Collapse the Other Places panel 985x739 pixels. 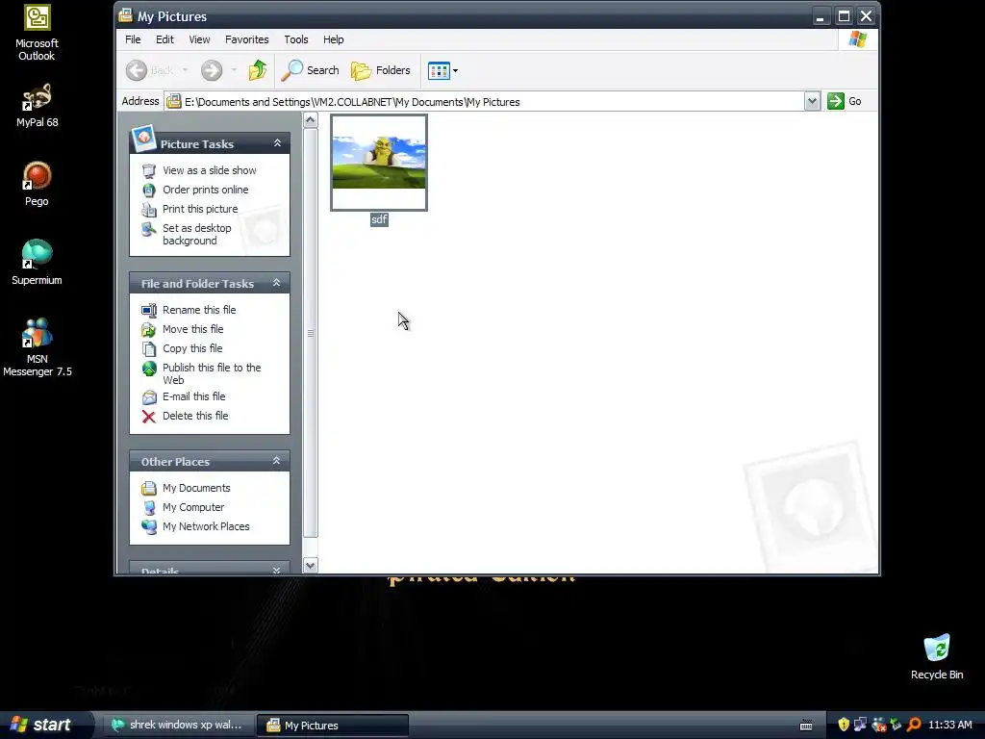[x=276, y=461]
